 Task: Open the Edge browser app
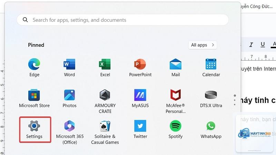pos(34,68)
